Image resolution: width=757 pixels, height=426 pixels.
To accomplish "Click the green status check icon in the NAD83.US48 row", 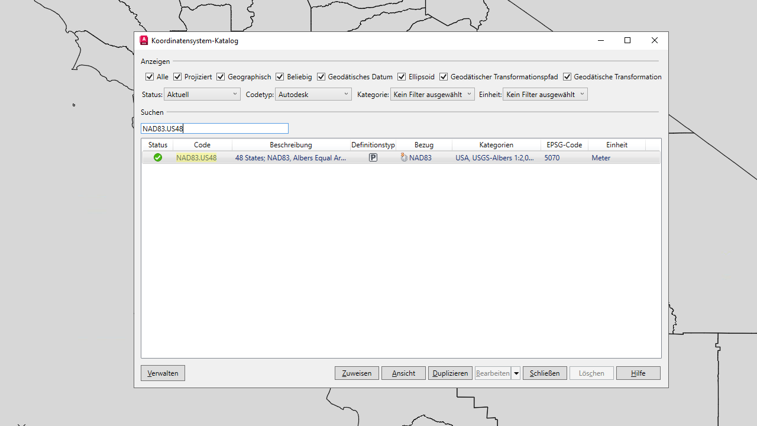I will pos(158,157).
